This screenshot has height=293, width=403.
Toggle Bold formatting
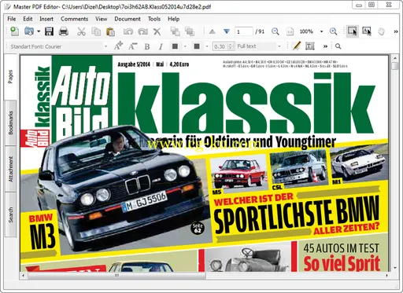tap(147, 46)
